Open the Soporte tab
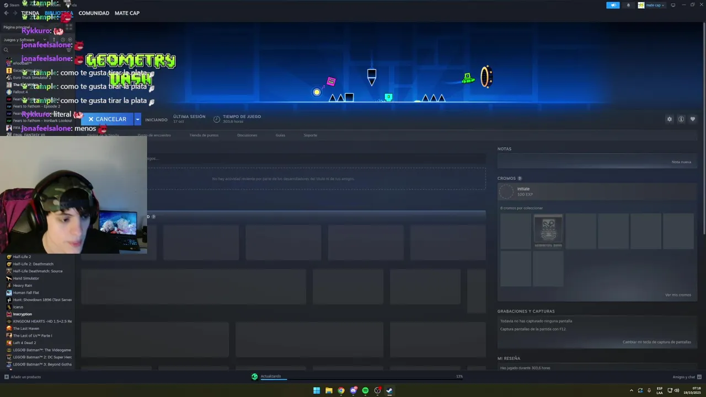Viewport: 706px width, 397px height. click(311, 135)
